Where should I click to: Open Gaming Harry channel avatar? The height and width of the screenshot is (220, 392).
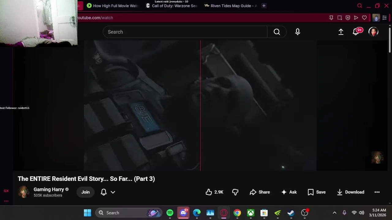point(24,192)
